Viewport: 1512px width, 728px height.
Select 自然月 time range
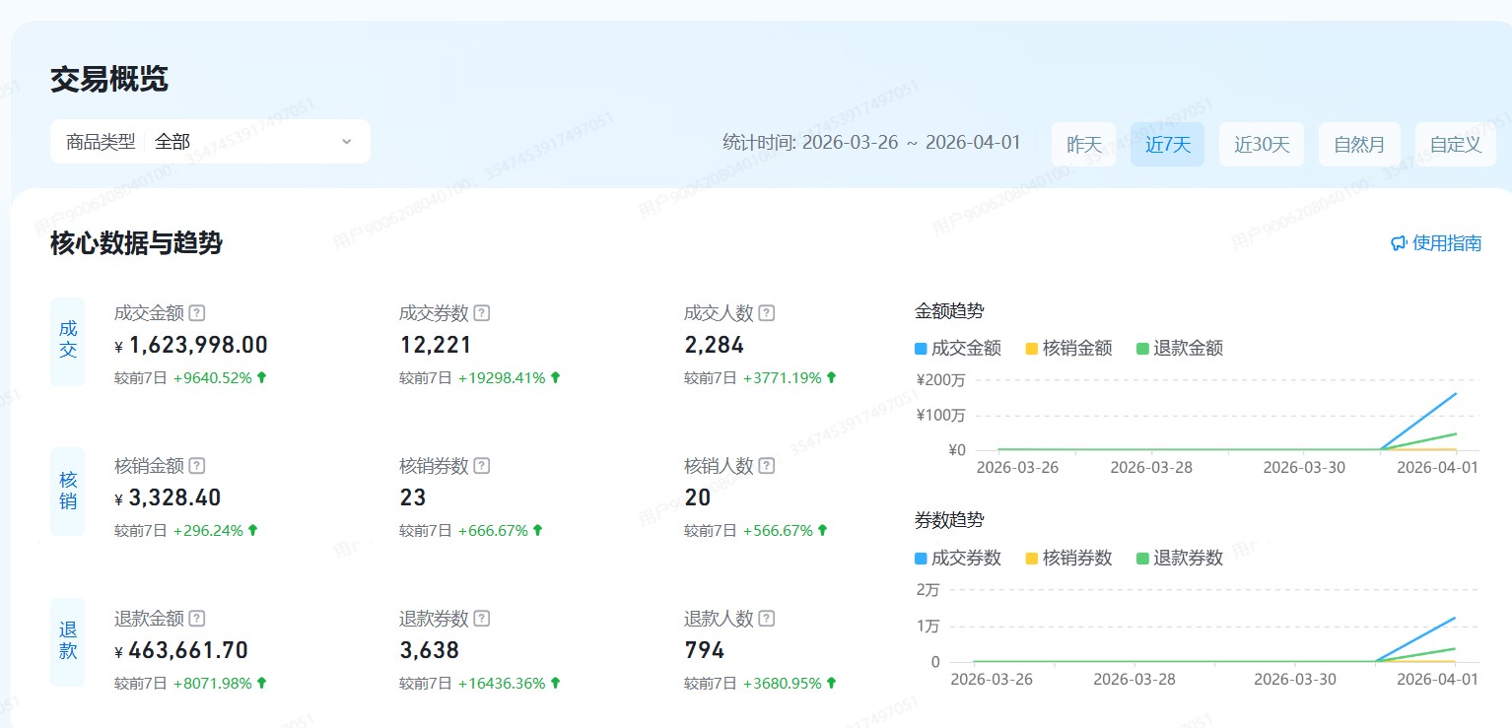point(1359,145)
